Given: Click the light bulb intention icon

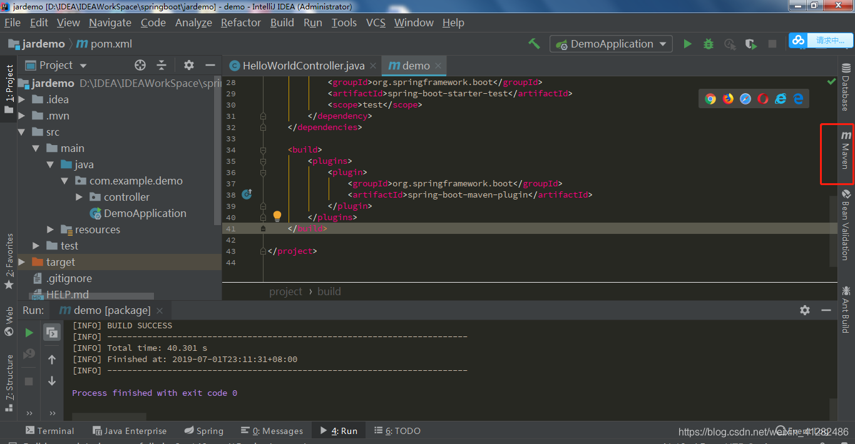Looking at the screenshot, I should (277, 216).
